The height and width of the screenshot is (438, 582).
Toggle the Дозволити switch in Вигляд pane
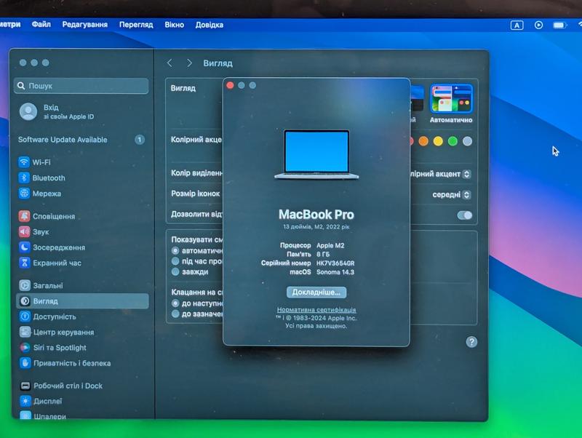tap(464, 215)
